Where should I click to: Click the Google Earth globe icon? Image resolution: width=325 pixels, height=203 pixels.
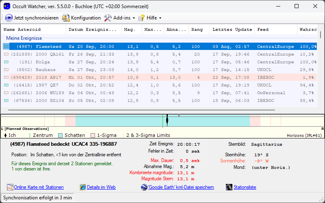click(x=144, y=187)
